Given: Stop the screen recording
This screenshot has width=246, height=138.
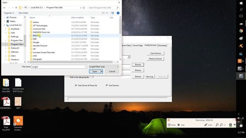Looking at the screenshot, I should pyautogui.click(x=181, y=125).
